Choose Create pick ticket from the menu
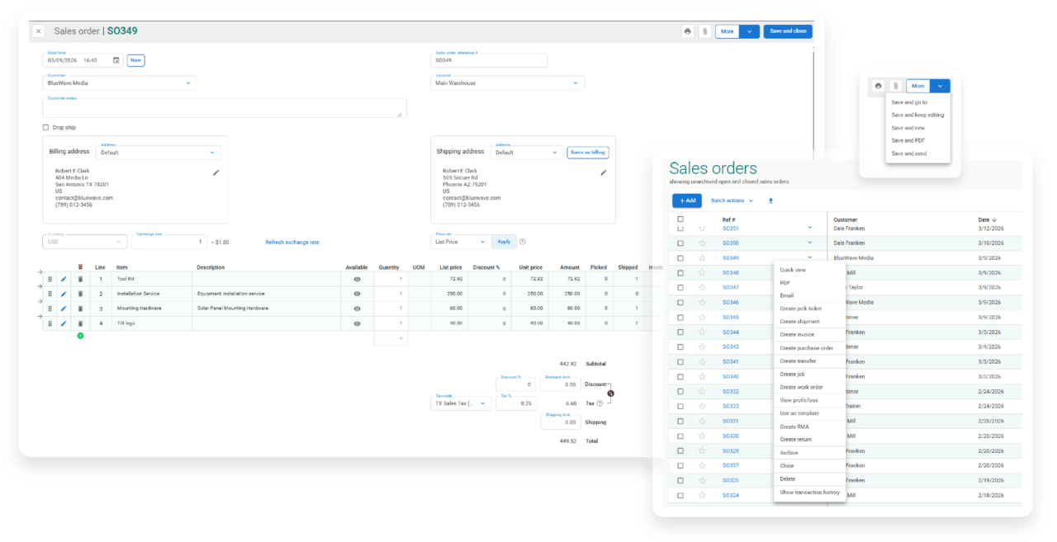1057x542 pixels. coord(801,309)
